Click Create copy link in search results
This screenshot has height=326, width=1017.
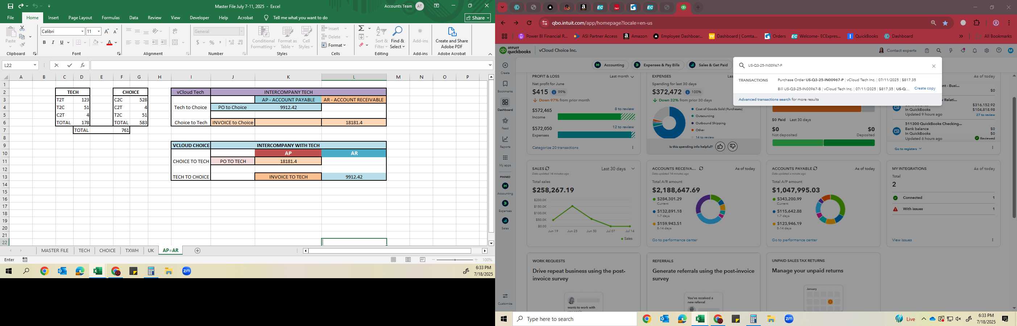pos(925,88)
